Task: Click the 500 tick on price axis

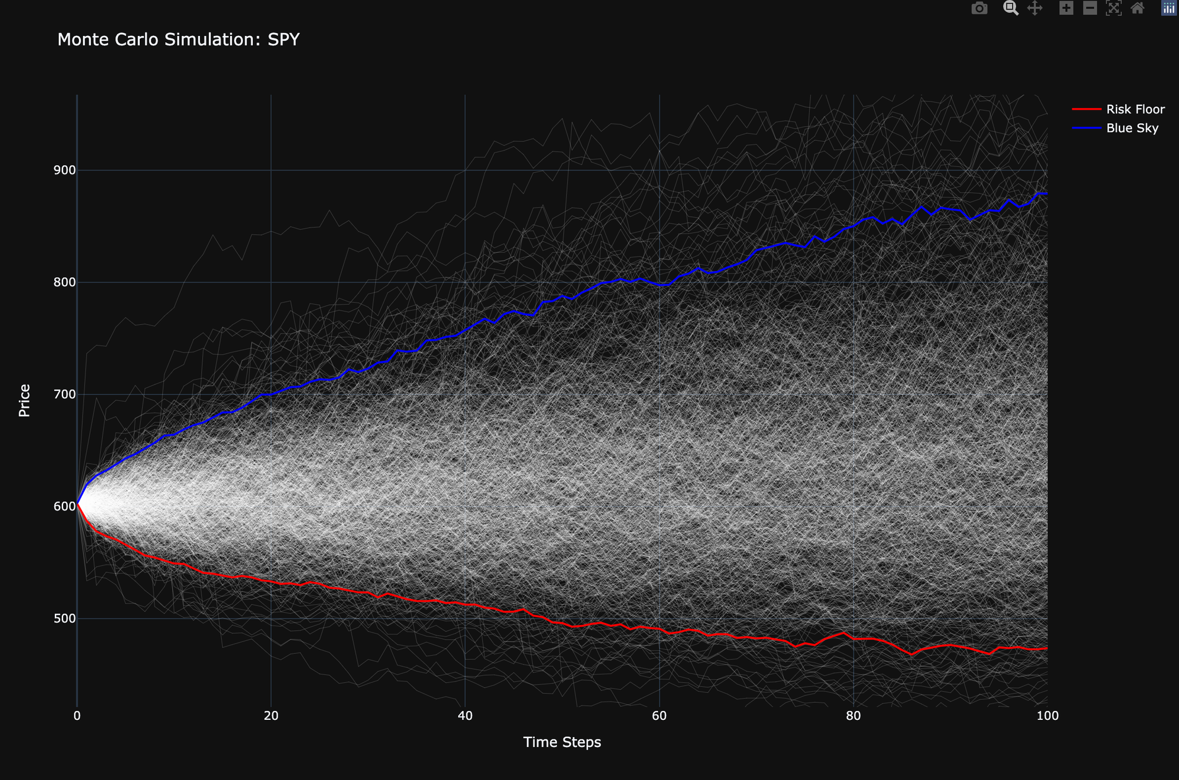Action: tap(65, 618)
